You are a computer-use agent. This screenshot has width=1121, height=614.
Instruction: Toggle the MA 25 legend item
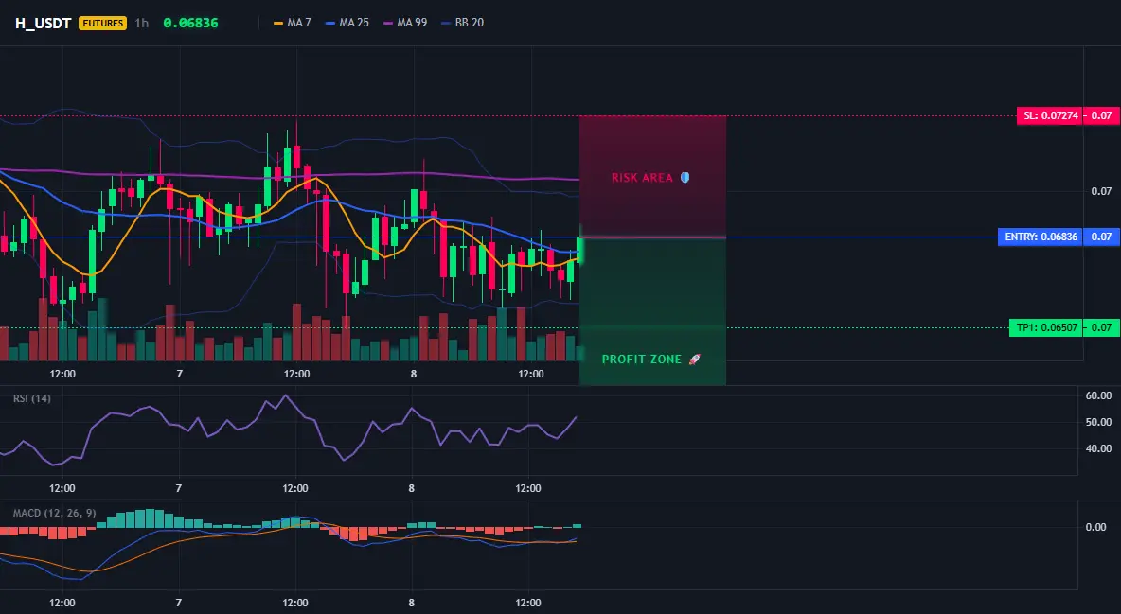click(x=347, y=23)
